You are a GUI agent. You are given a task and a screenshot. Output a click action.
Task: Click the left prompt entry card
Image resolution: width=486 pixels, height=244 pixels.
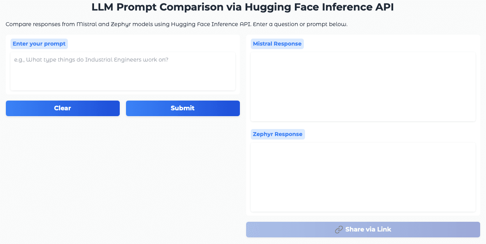122,64
